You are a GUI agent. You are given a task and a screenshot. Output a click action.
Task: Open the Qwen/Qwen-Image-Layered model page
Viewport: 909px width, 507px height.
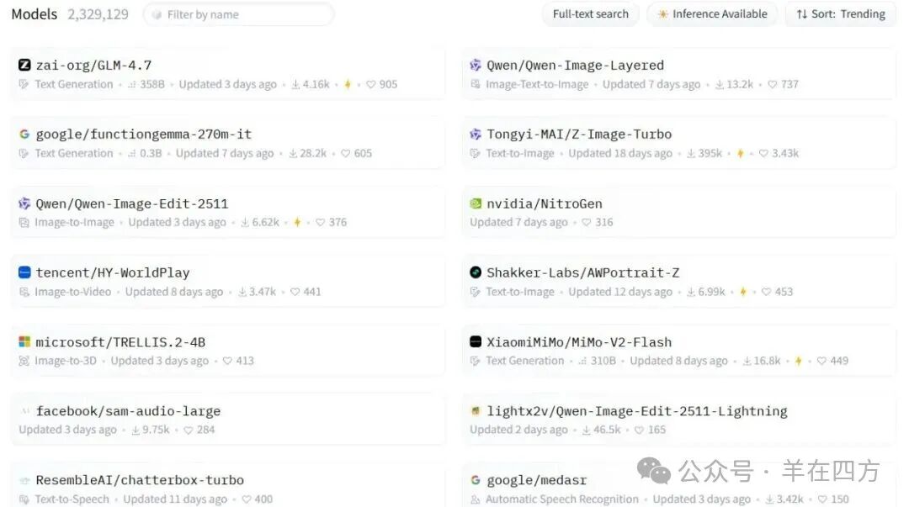coord(575,66)
